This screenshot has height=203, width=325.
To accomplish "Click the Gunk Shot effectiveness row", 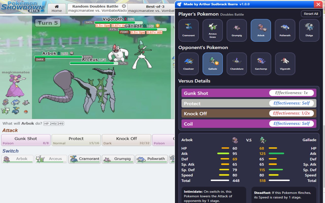I will tap(249, 93).
